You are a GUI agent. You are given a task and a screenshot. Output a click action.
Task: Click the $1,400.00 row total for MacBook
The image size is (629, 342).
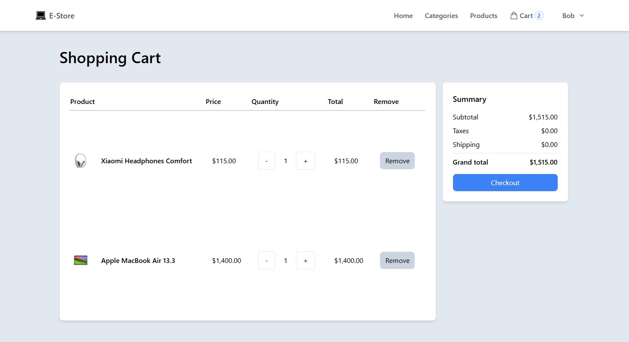coord(349,260)
